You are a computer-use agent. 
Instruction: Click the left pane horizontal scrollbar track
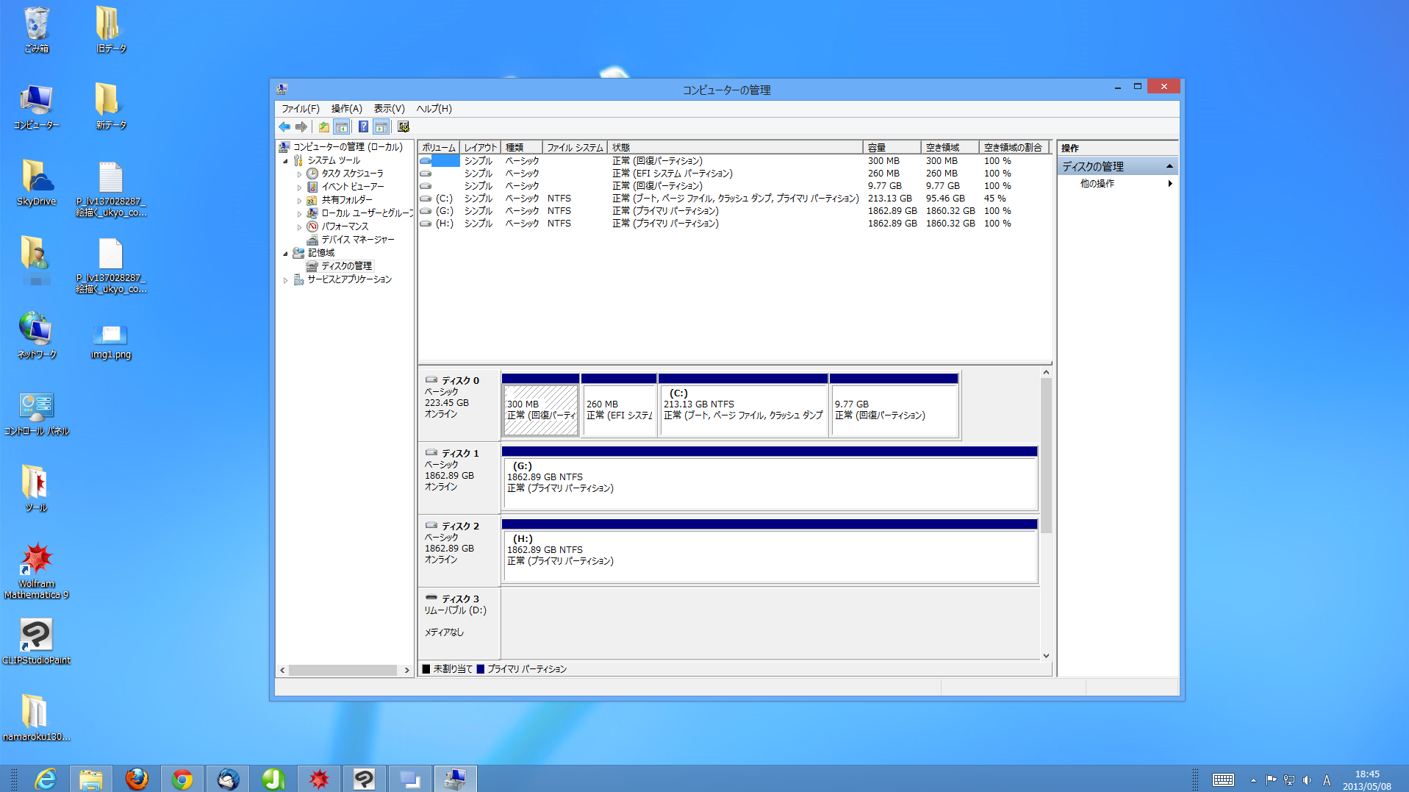coord(344,670)
